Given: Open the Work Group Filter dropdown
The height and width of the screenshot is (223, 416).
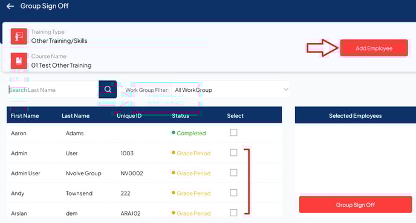Looking at the screenshot, I should [230, 90].
